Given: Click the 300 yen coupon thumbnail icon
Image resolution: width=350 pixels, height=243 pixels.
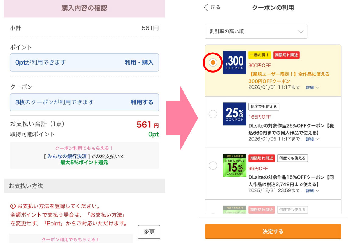Looking at the screenshot, I should (x=234, y=62).
